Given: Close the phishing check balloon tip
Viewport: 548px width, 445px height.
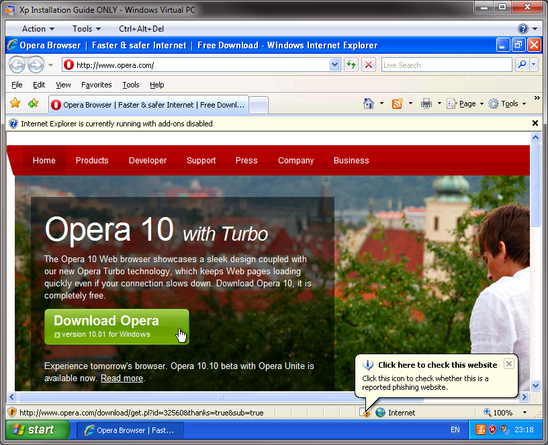Looking at the screenshot, I should pyautogui.click(x=509, y=364).
